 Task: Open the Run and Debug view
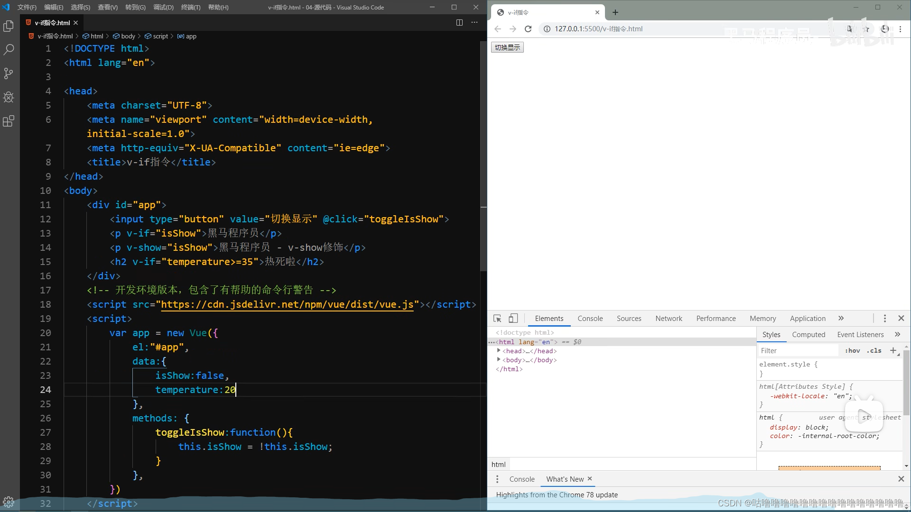pos(9,97)
